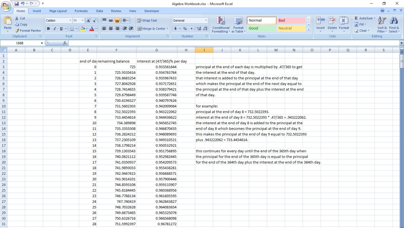
Task: Apply the Bad cell style
Action: click(292, 21)
